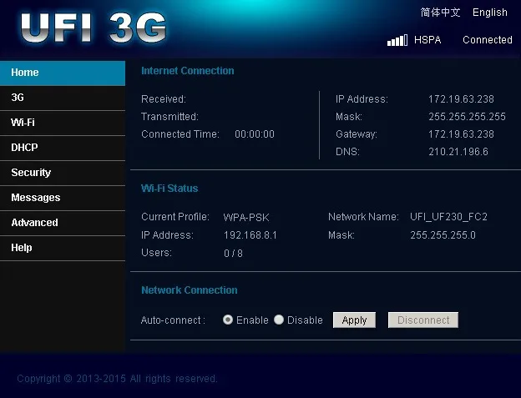Screen dimensions: 521x398
Task: Open the Messages section
Action: [x=63, y=199]
